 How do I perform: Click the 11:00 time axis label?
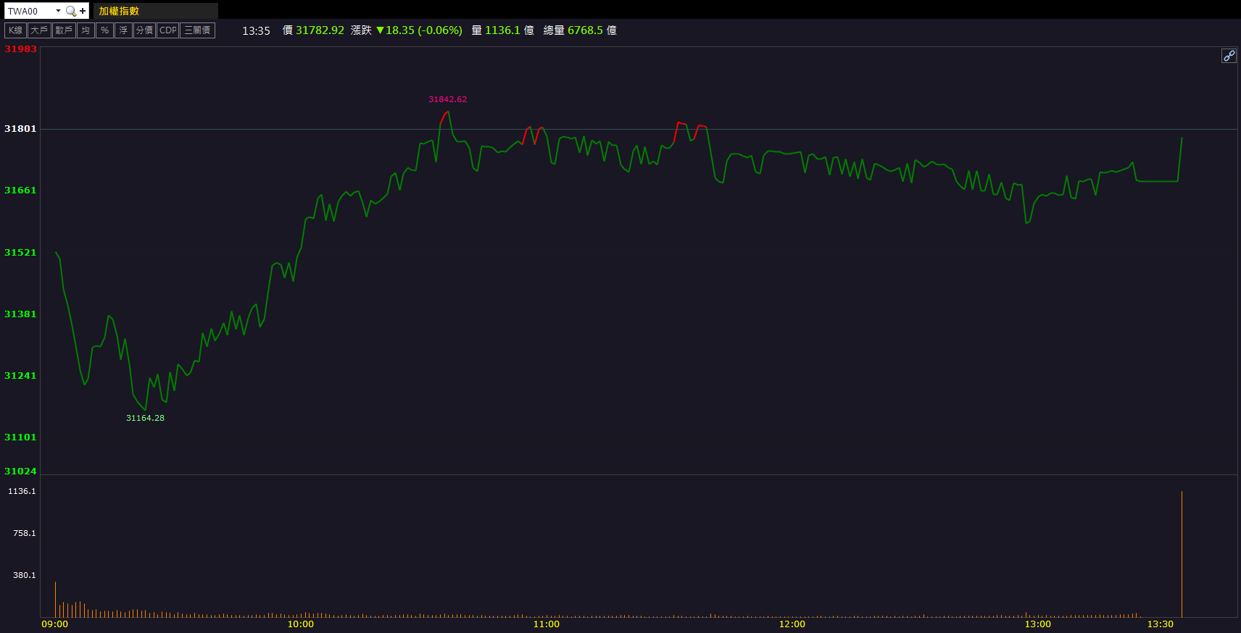[546, 624]
